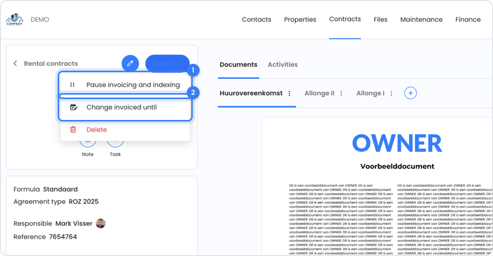This screenshot has height=256, width=493.
Task: Open the Maintenance navigation item
Action: pos(422,20)
